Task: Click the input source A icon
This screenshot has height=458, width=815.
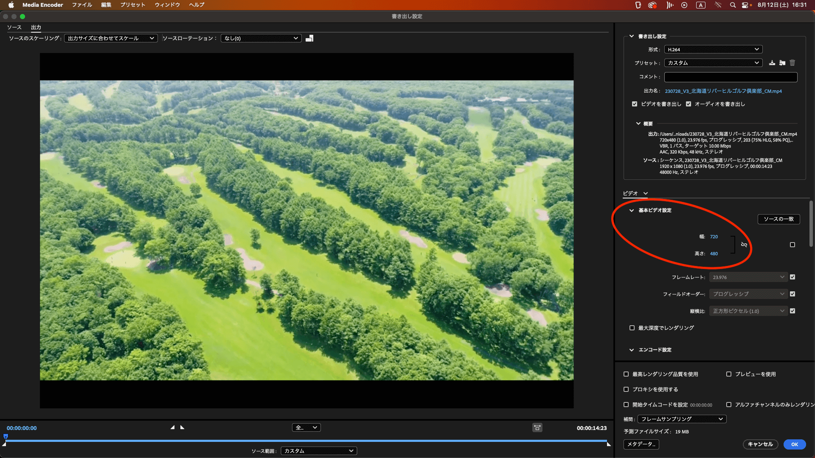Action: tap(701, 5)
